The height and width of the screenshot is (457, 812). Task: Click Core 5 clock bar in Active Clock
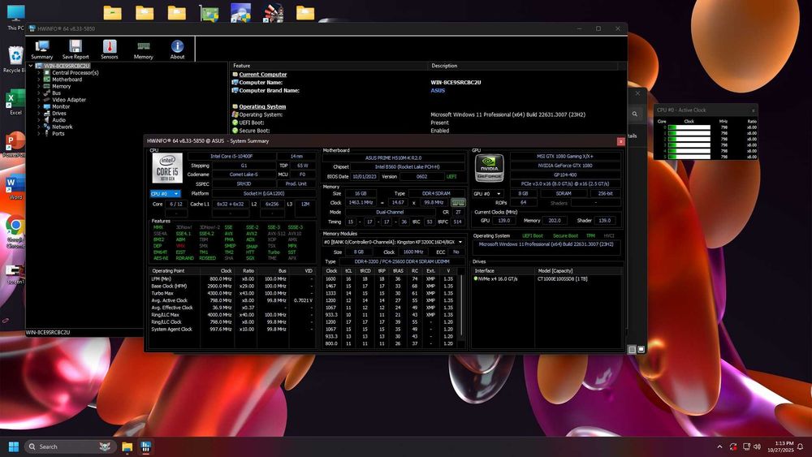(689, 157)
